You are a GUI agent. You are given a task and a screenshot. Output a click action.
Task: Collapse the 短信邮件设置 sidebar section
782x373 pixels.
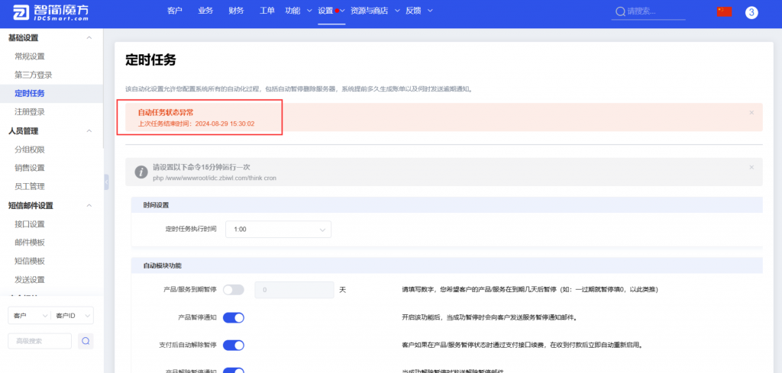(89, 205)
